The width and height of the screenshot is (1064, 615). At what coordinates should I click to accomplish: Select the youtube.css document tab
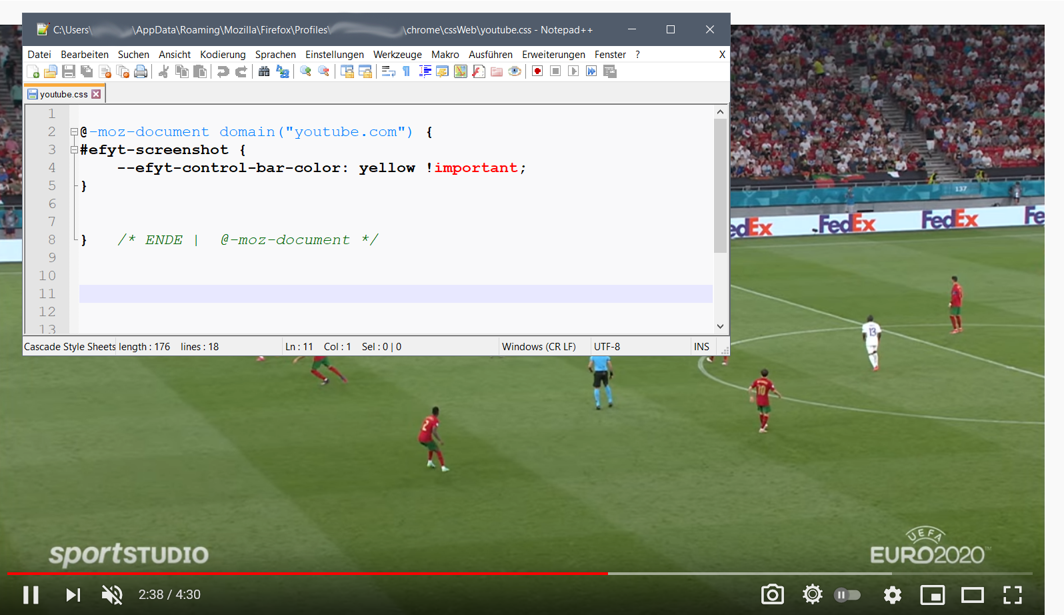64,94
